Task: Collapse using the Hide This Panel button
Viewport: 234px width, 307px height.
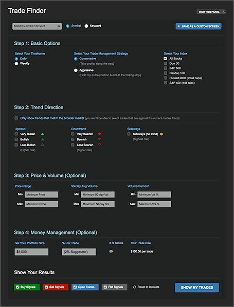Action: click(x=211, y=12)
